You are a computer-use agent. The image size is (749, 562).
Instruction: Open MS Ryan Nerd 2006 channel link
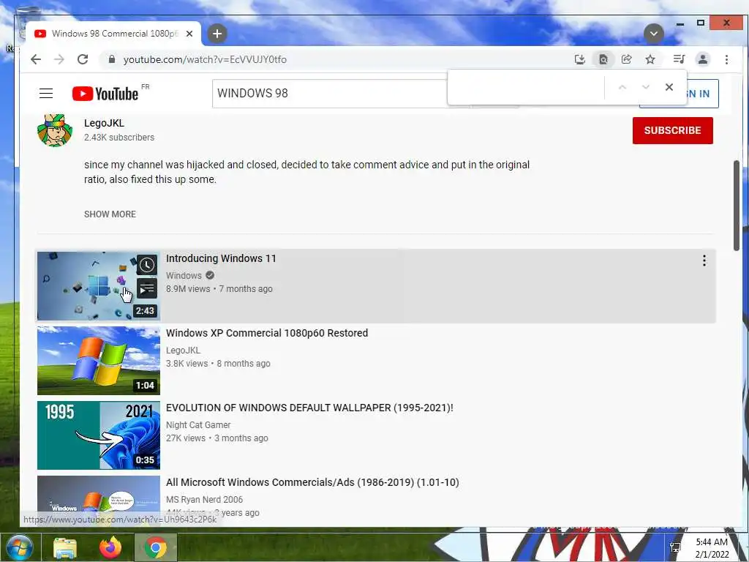click(x=205, y=499)
